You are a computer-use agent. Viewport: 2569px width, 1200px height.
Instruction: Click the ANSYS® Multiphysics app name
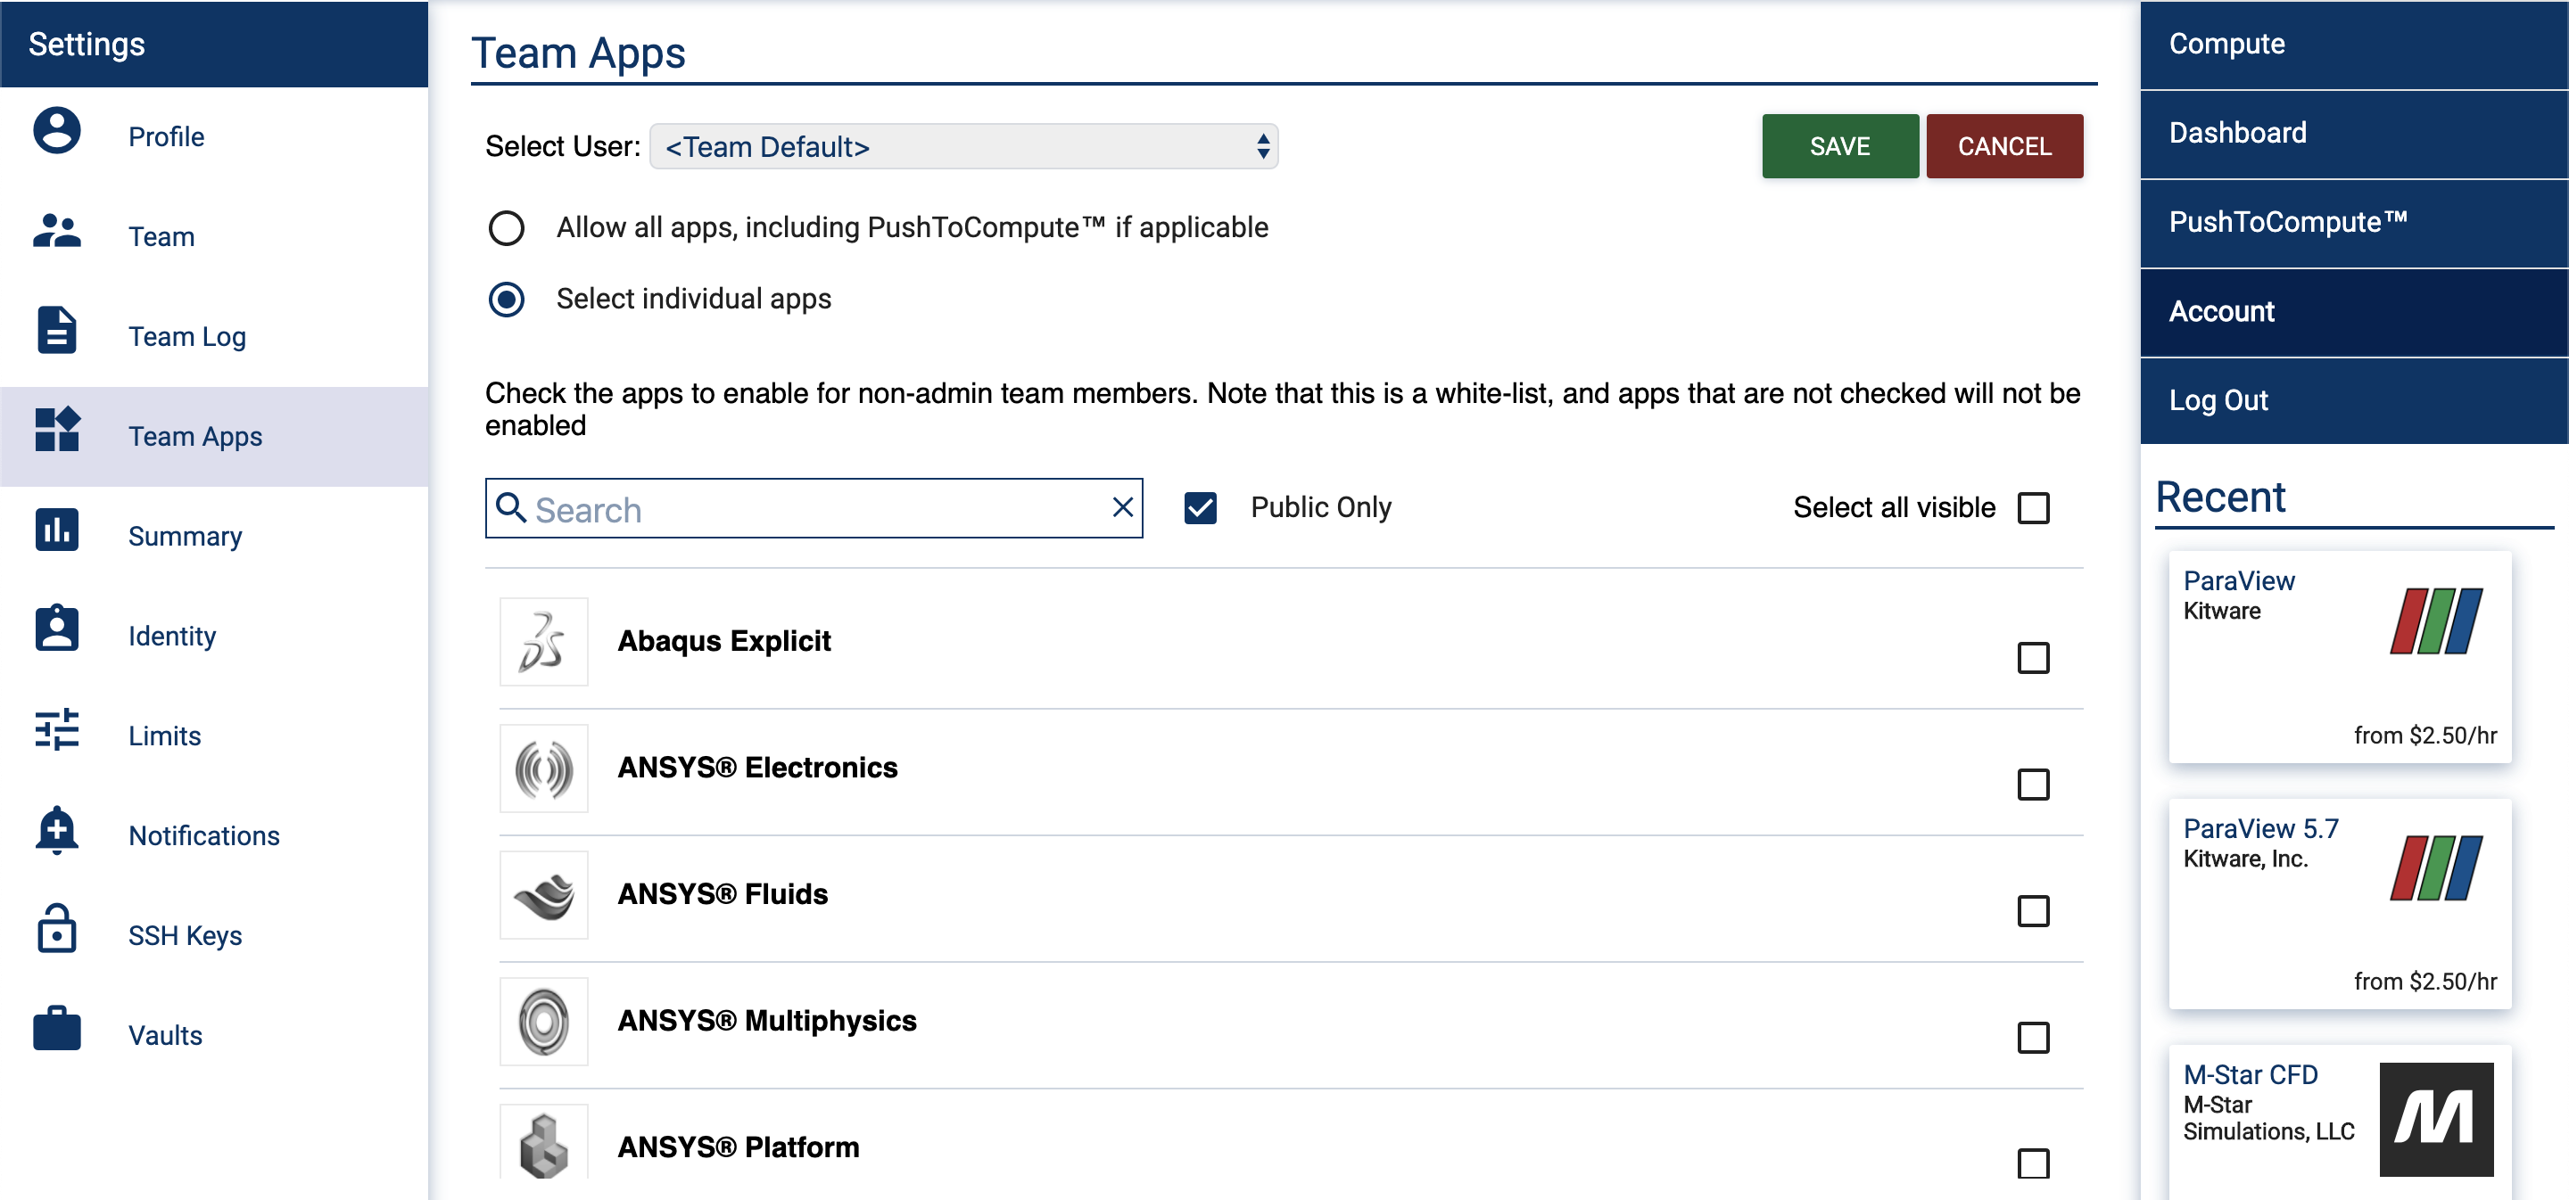click(767, 1021)
